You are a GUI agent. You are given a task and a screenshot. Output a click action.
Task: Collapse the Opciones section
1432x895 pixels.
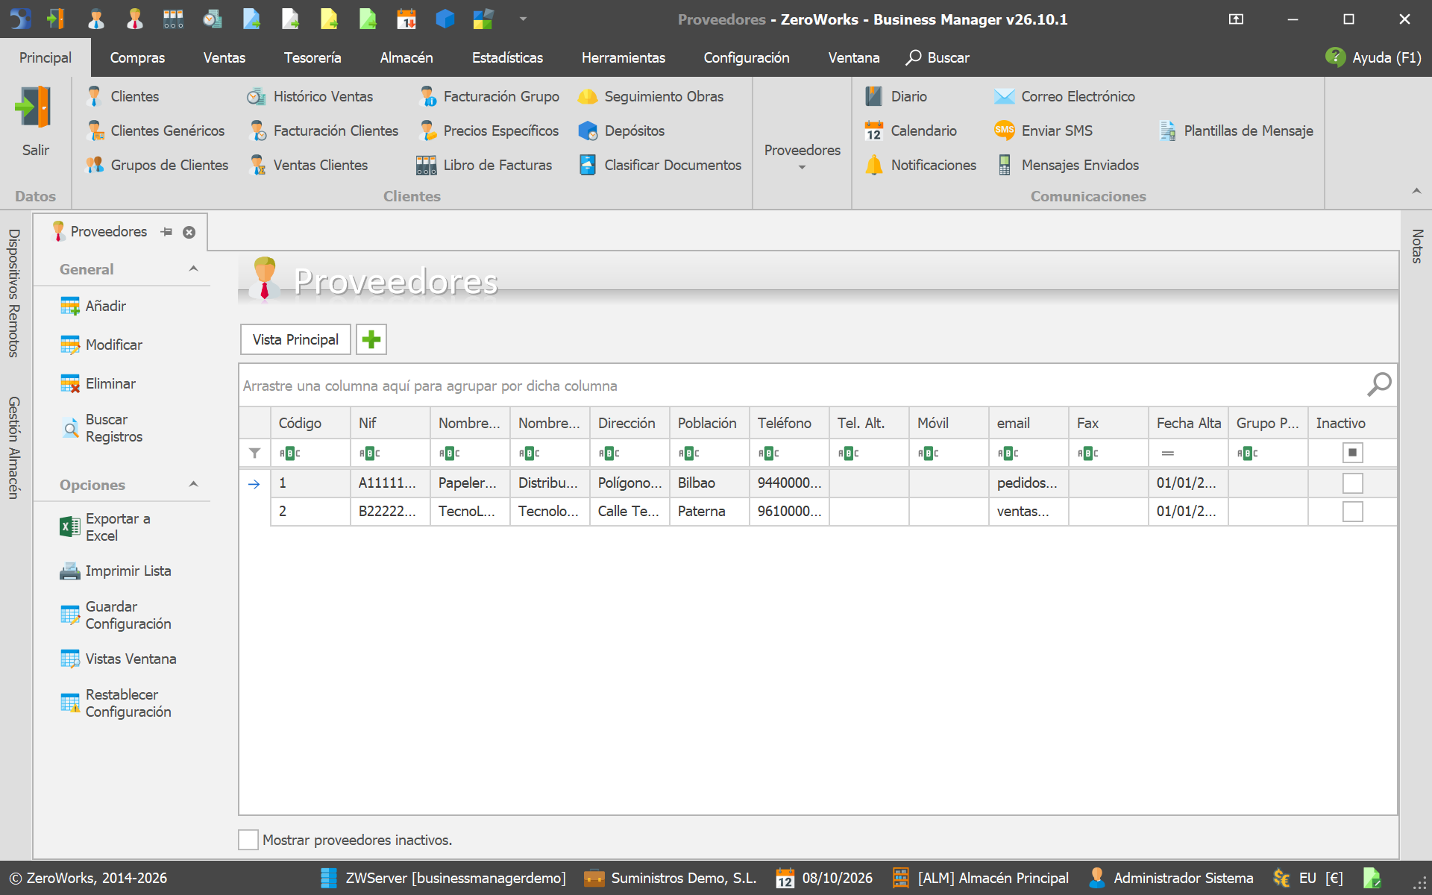coord(194,485)
